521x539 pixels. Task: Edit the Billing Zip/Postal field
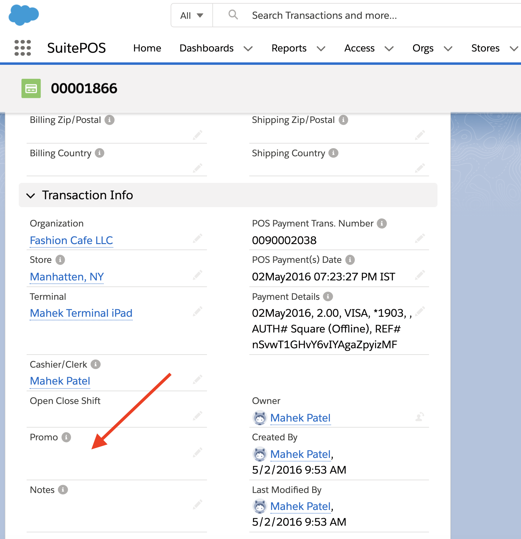click(x=198, y=135)
